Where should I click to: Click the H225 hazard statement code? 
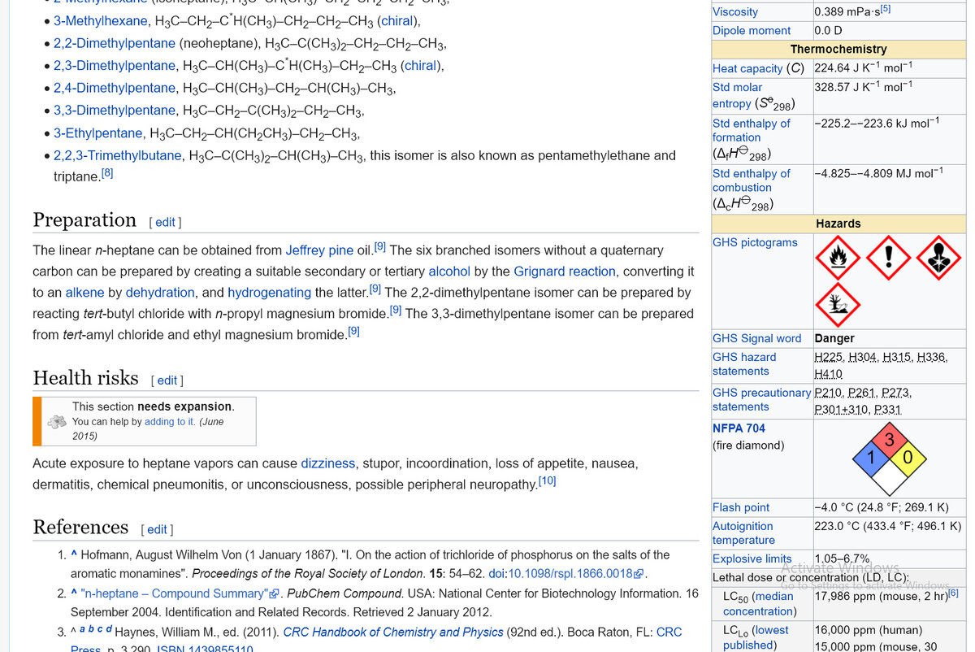(828, 357)
